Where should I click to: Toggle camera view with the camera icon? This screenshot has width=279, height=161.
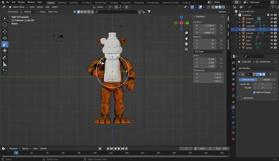pyautogui.click(x=186, y=44)
